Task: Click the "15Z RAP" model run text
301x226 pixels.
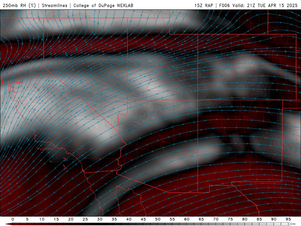Action: coord(204,5)
